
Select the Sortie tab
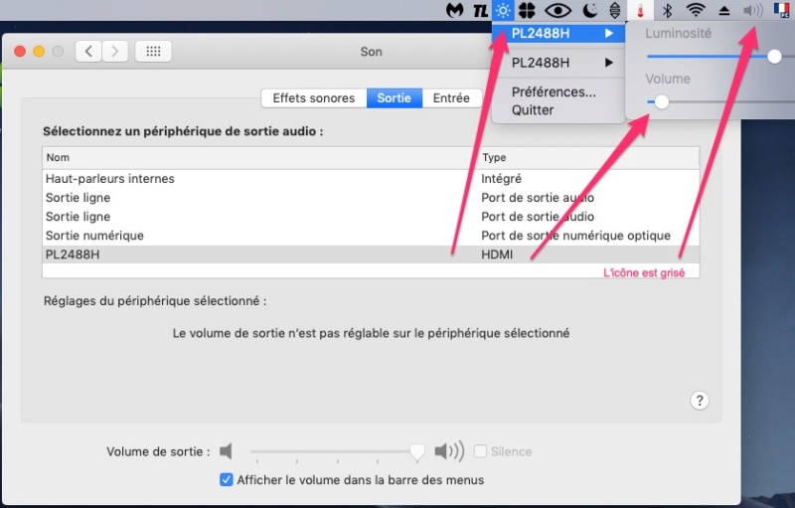tap(395, 97)
